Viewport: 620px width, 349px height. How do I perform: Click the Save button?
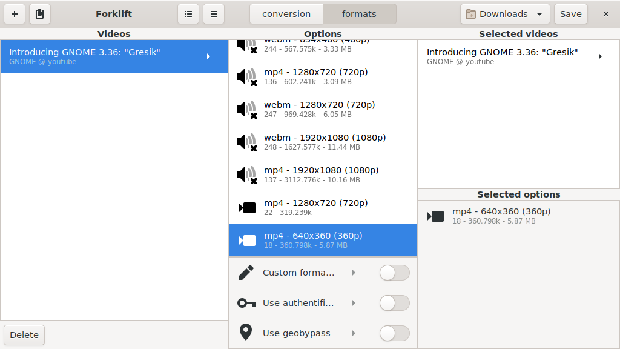pos(570,14)
